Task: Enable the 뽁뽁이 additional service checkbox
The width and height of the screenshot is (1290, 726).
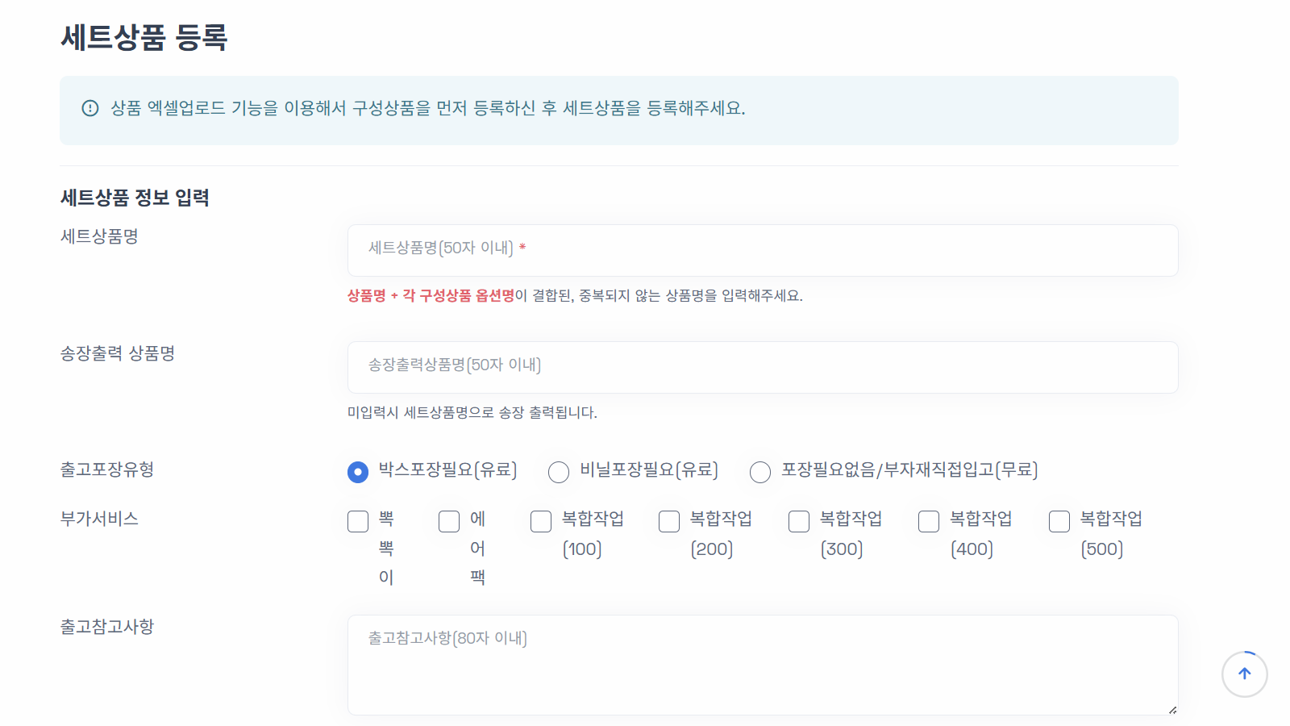Action: click(x=358, y=521)
